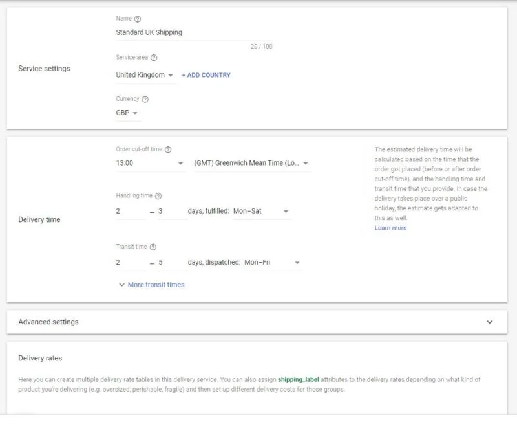
Task: Click ADD COUNTRY to add a service area
Action: coord(207,74)
